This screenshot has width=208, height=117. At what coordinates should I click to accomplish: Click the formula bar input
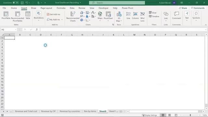pyautogui.click(x=122, y=30)
